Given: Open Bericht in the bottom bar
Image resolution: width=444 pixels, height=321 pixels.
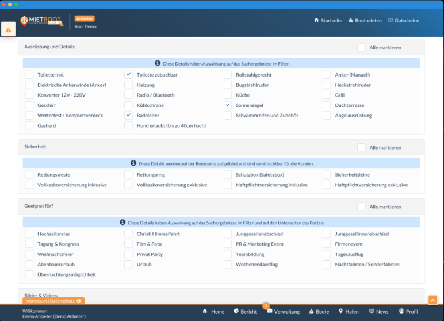Looking at the screenshot, I should 245,311.
